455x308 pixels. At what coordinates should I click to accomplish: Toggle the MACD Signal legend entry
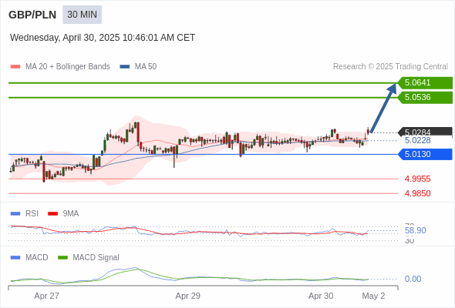[89, 257]
